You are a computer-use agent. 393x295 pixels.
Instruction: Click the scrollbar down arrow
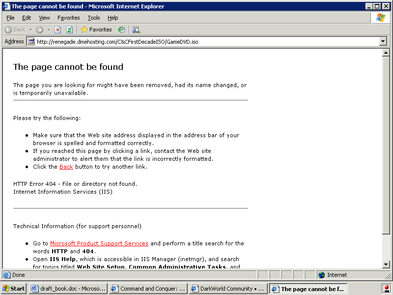(x=386, y=265)
